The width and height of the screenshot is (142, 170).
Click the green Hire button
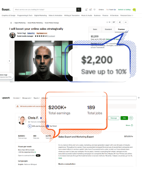[x=124, y=118]
